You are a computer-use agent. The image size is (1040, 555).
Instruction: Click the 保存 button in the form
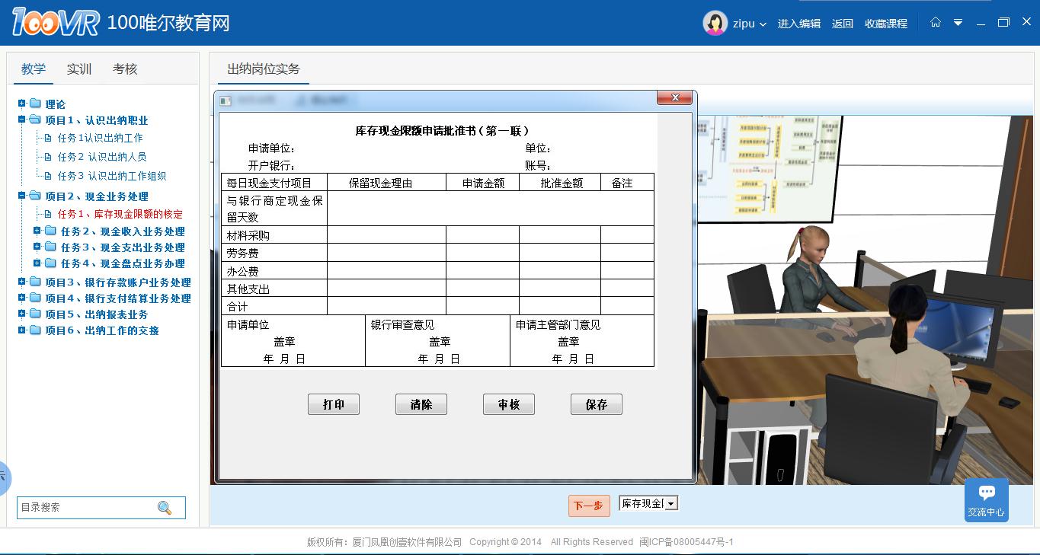click(596, 404)
